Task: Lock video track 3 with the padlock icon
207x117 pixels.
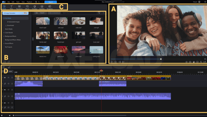Action: tap(12, 103)
